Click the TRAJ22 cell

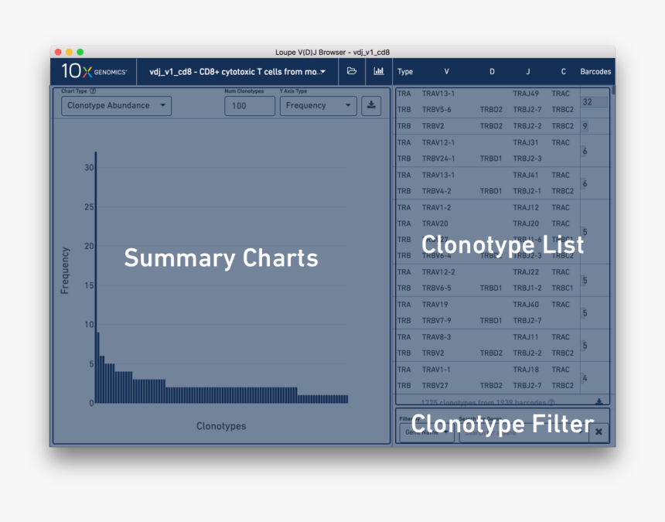526,271
